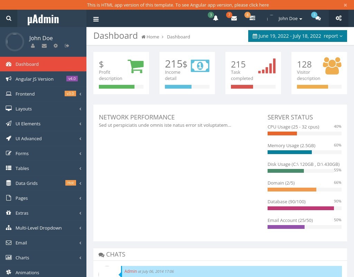Select Dashboard in the sidebar
The image size is (354, 277).
click(43, 64)
